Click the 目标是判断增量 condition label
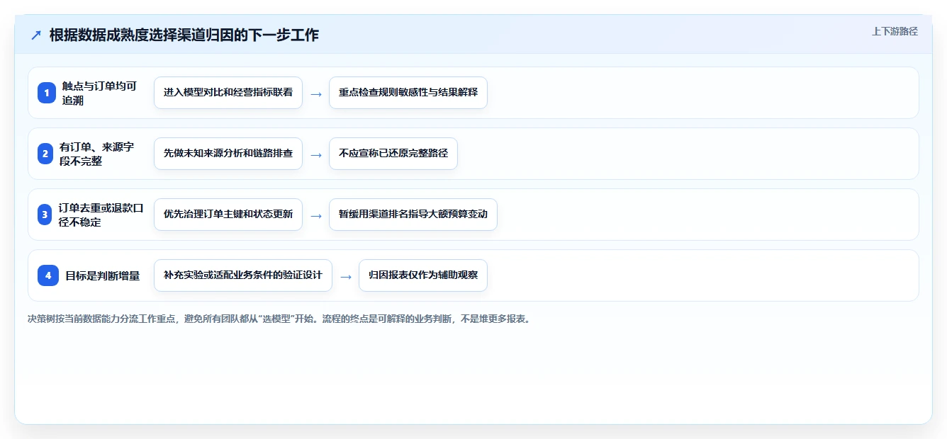The height and width of the screenshot is (439, 947). (x=103, y=275)
